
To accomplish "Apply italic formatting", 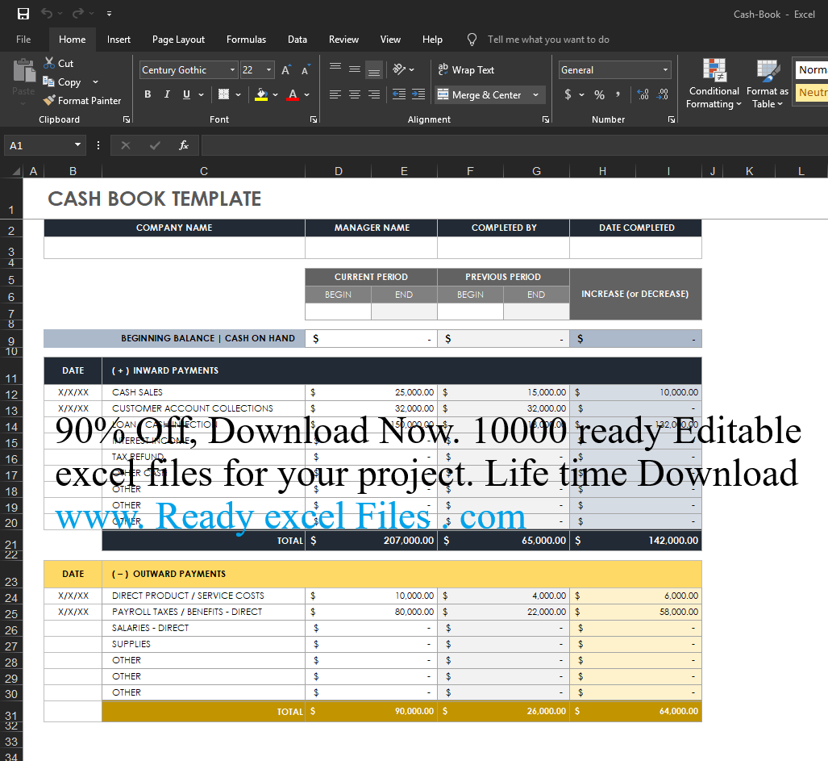I will tap(167, 94).
